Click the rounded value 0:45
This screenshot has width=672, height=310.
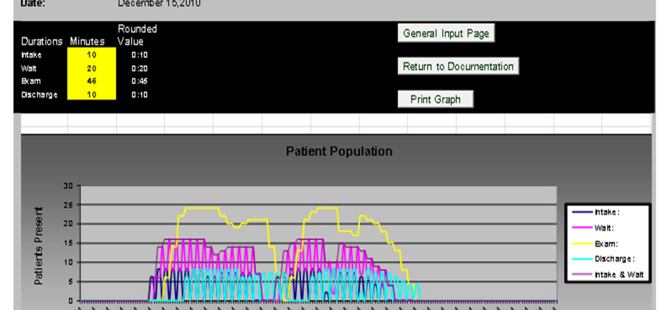pos(140,81)
